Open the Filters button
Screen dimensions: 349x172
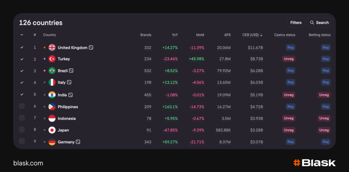[295, 23]
